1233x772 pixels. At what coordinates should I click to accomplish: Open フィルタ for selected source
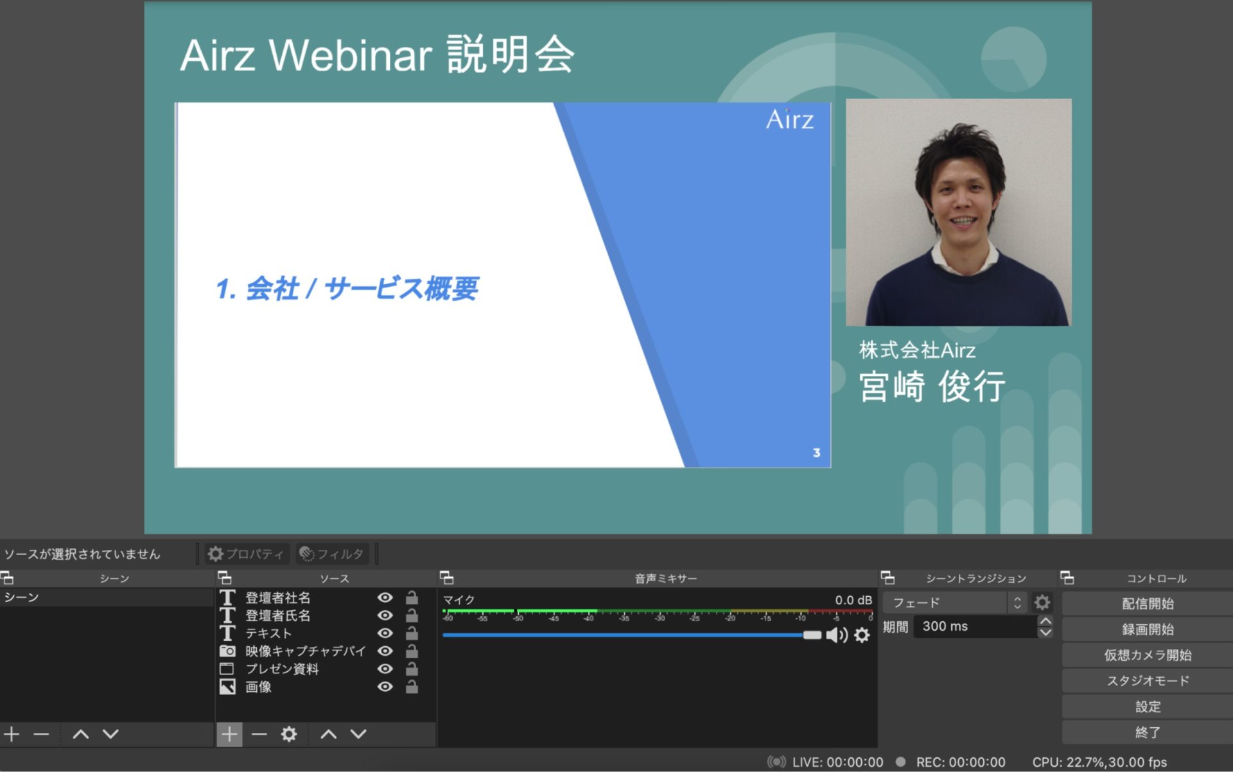(x=332, y=554)
